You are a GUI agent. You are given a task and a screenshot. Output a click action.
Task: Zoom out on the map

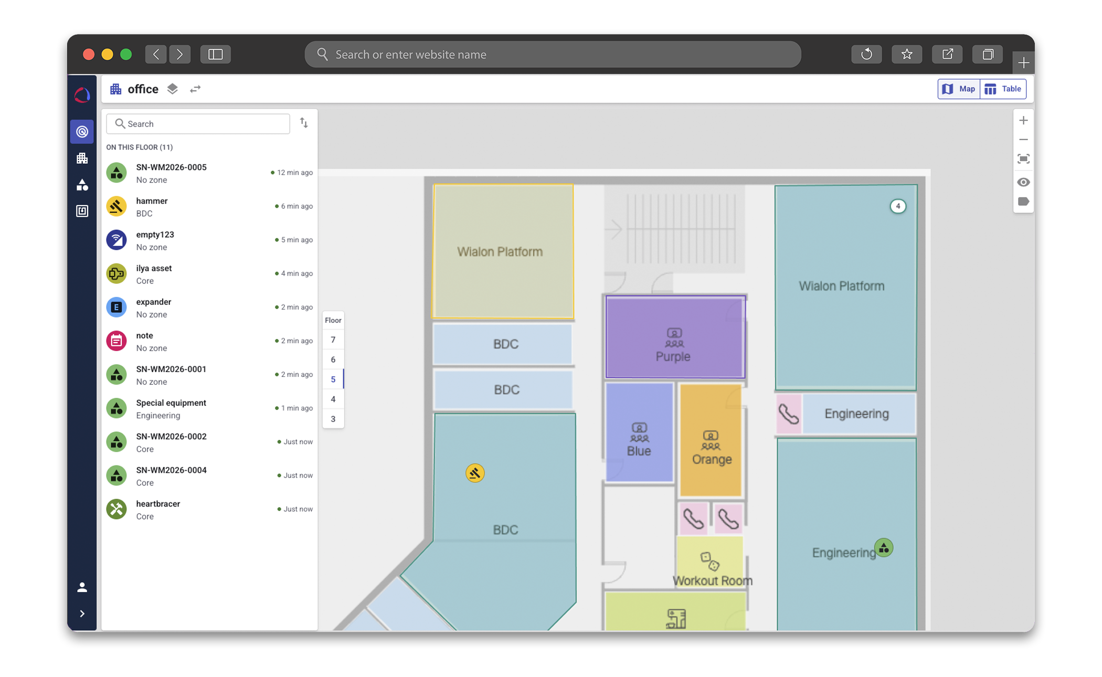click(x=1023, y=140)
